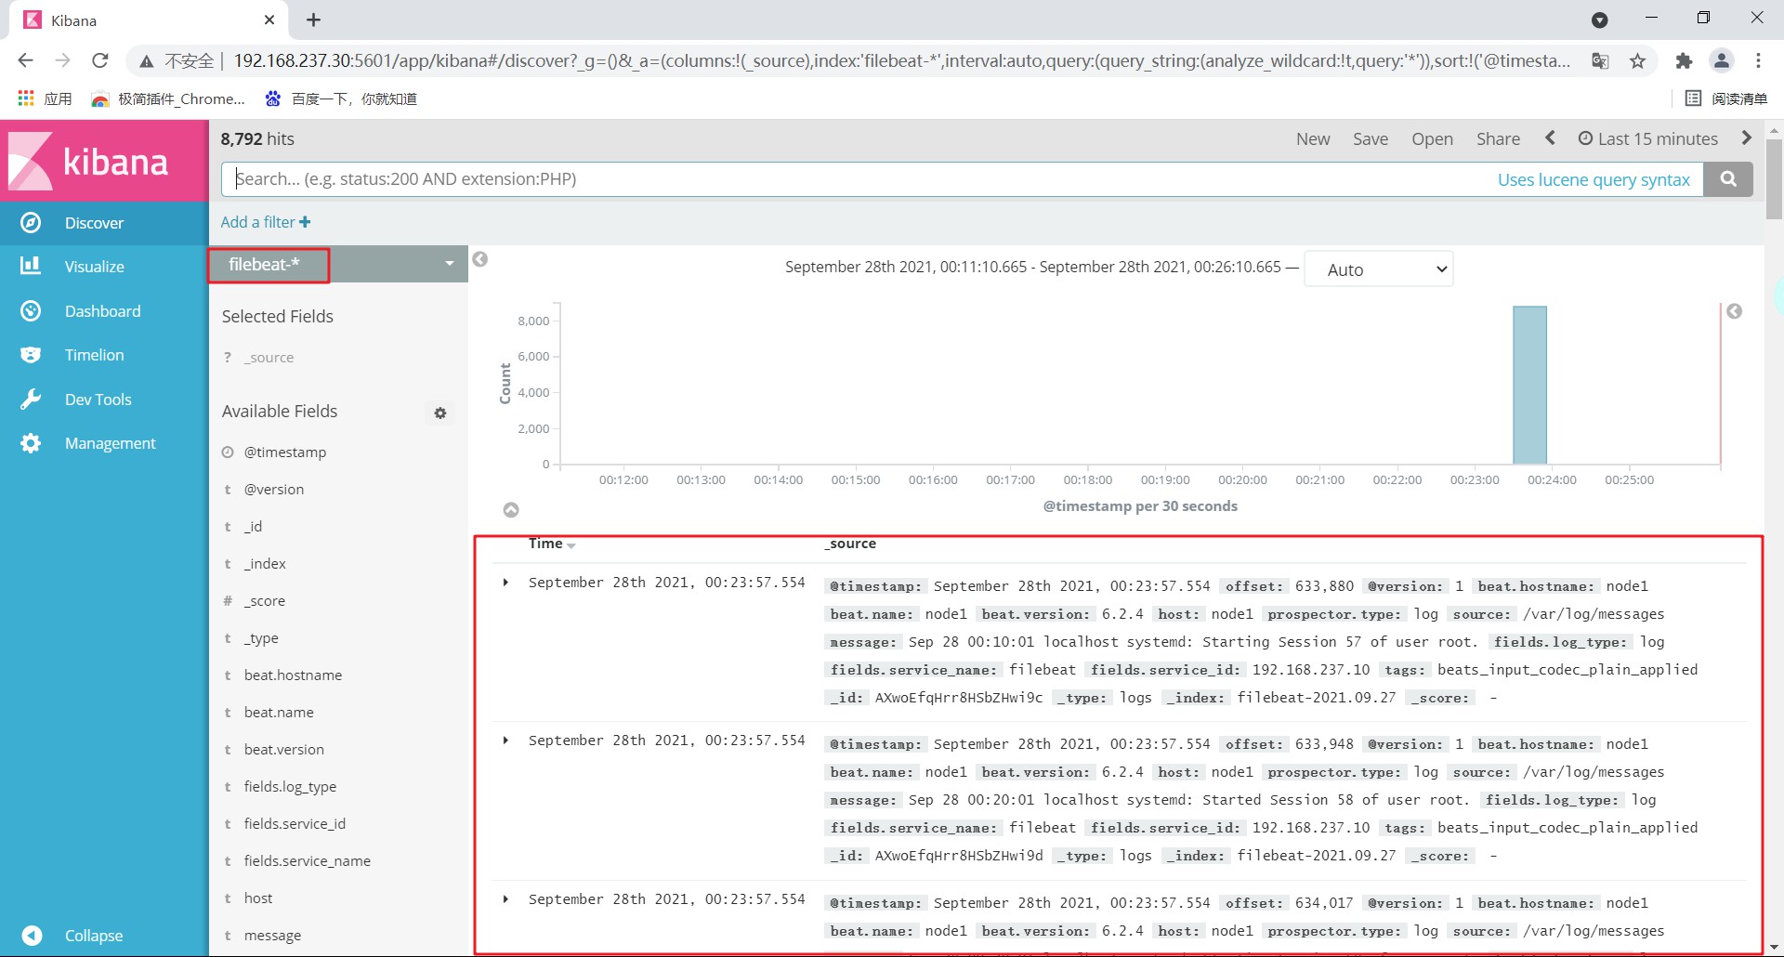Image resolution: width=1784 pixels, height=957 pixels.
Task: Open the Discover compass icon
Action: pyautogui.click(x=31, y=223)
